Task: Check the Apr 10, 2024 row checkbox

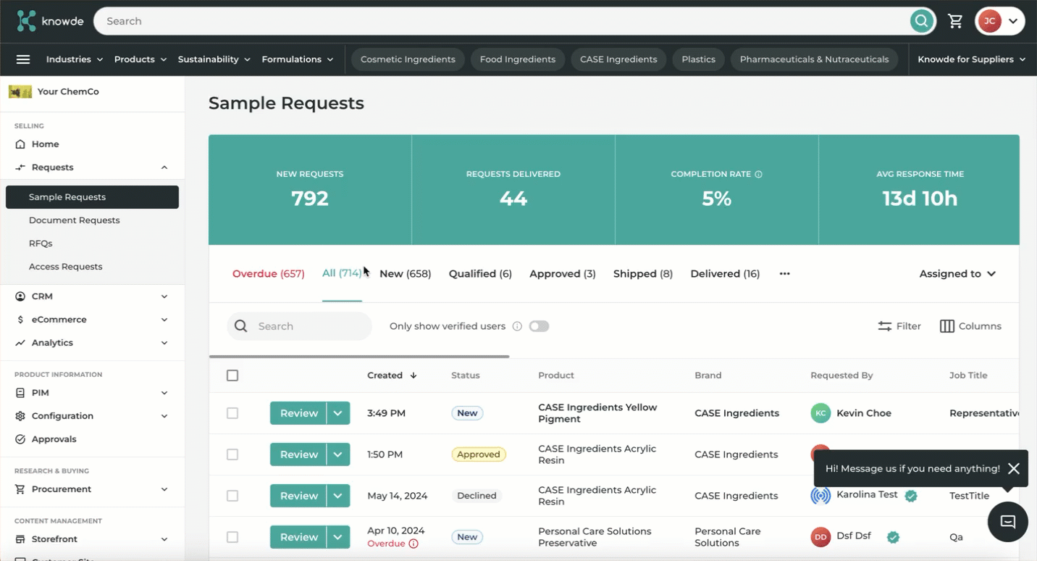Action: coord(232,537)
